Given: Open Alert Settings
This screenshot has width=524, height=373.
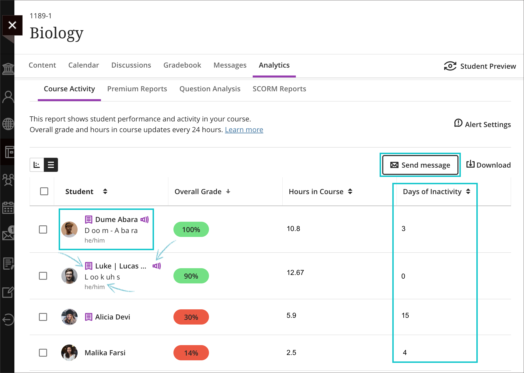Looking at the screenshot, I should pyautogui.click(x=482, y=124).
